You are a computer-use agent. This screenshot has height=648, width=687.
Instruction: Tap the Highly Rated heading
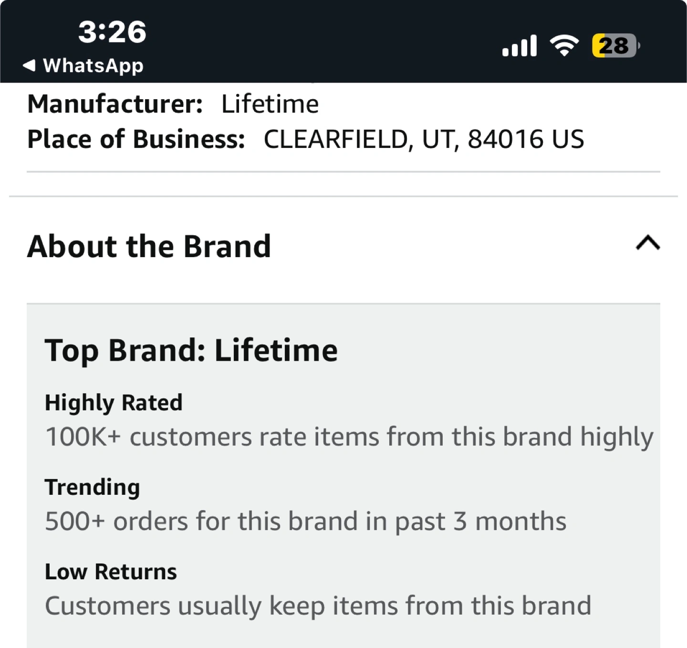(x=114, y=403)
